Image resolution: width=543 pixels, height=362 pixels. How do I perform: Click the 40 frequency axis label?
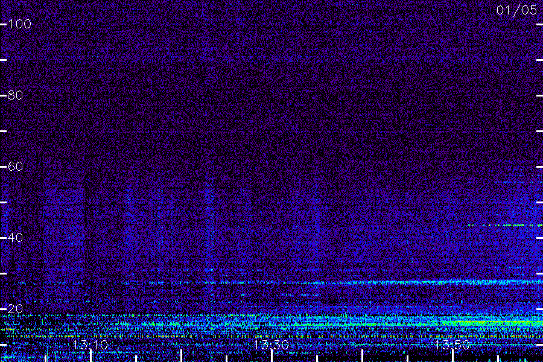point(15,238)
